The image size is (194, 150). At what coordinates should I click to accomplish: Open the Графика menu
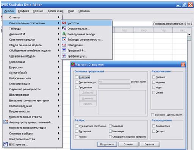click(23, 11)
